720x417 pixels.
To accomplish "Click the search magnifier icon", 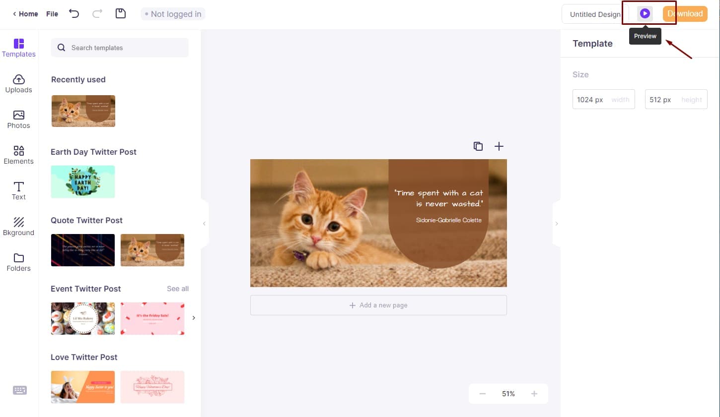I will (62, 48).
